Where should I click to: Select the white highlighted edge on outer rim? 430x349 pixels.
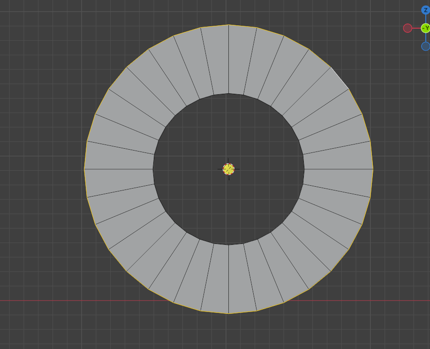(339, 78)
